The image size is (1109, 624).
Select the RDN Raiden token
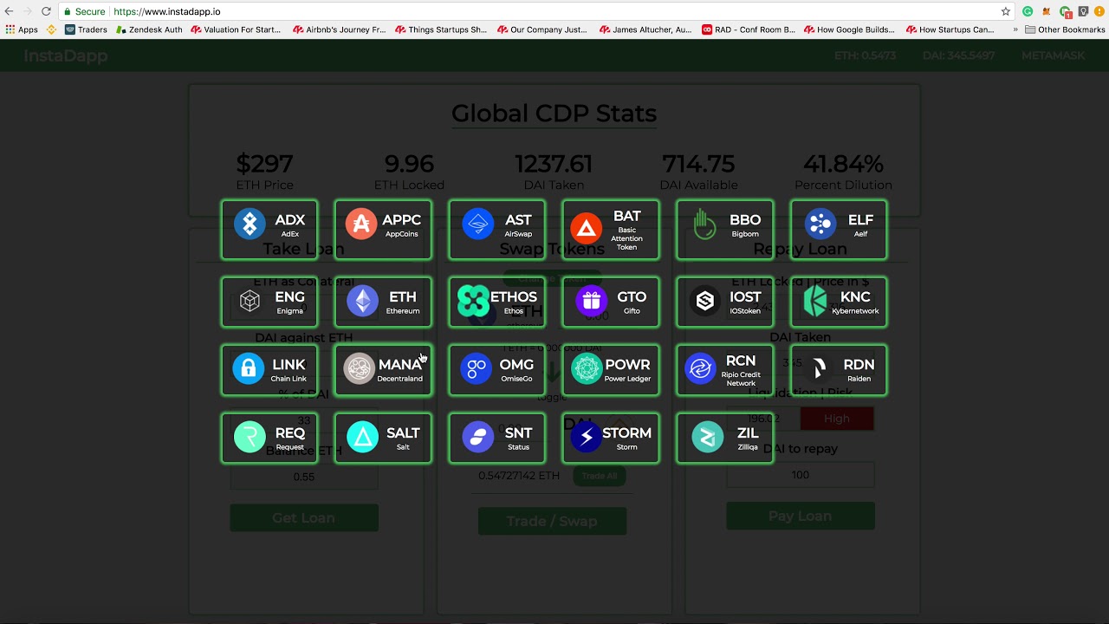[x=839, y=370]
